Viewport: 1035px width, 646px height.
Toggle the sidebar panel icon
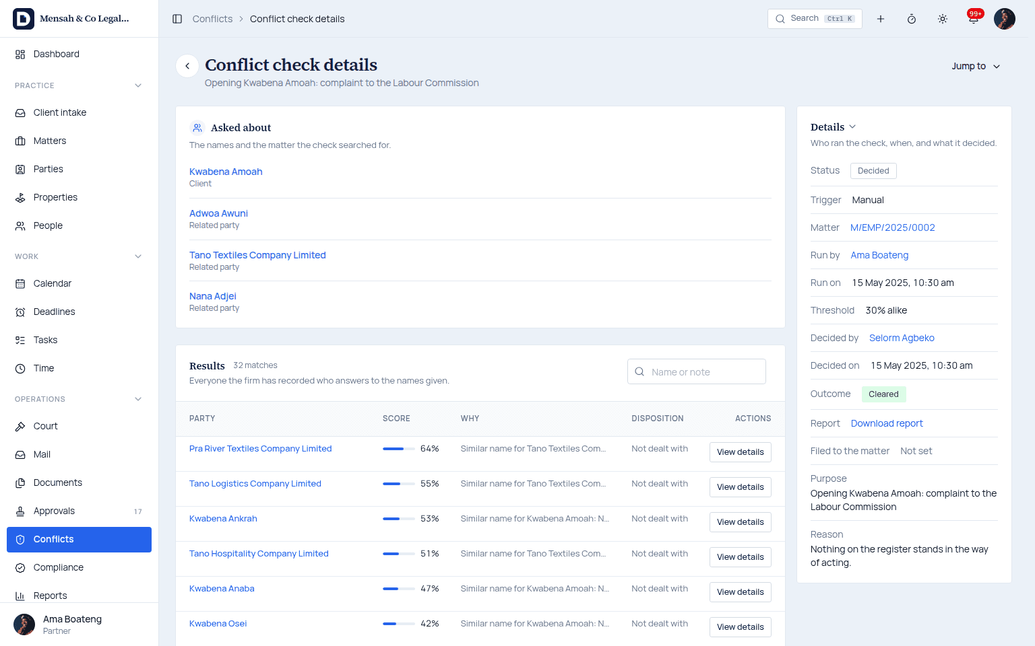click(x=177, y=19)
